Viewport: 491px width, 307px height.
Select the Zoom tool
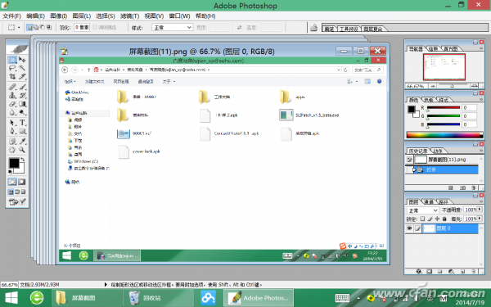coord(22,150)
